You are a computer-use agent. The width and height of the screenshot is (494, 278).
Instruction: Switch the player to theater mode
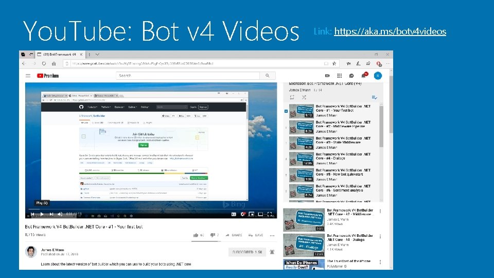coord(260,214)
